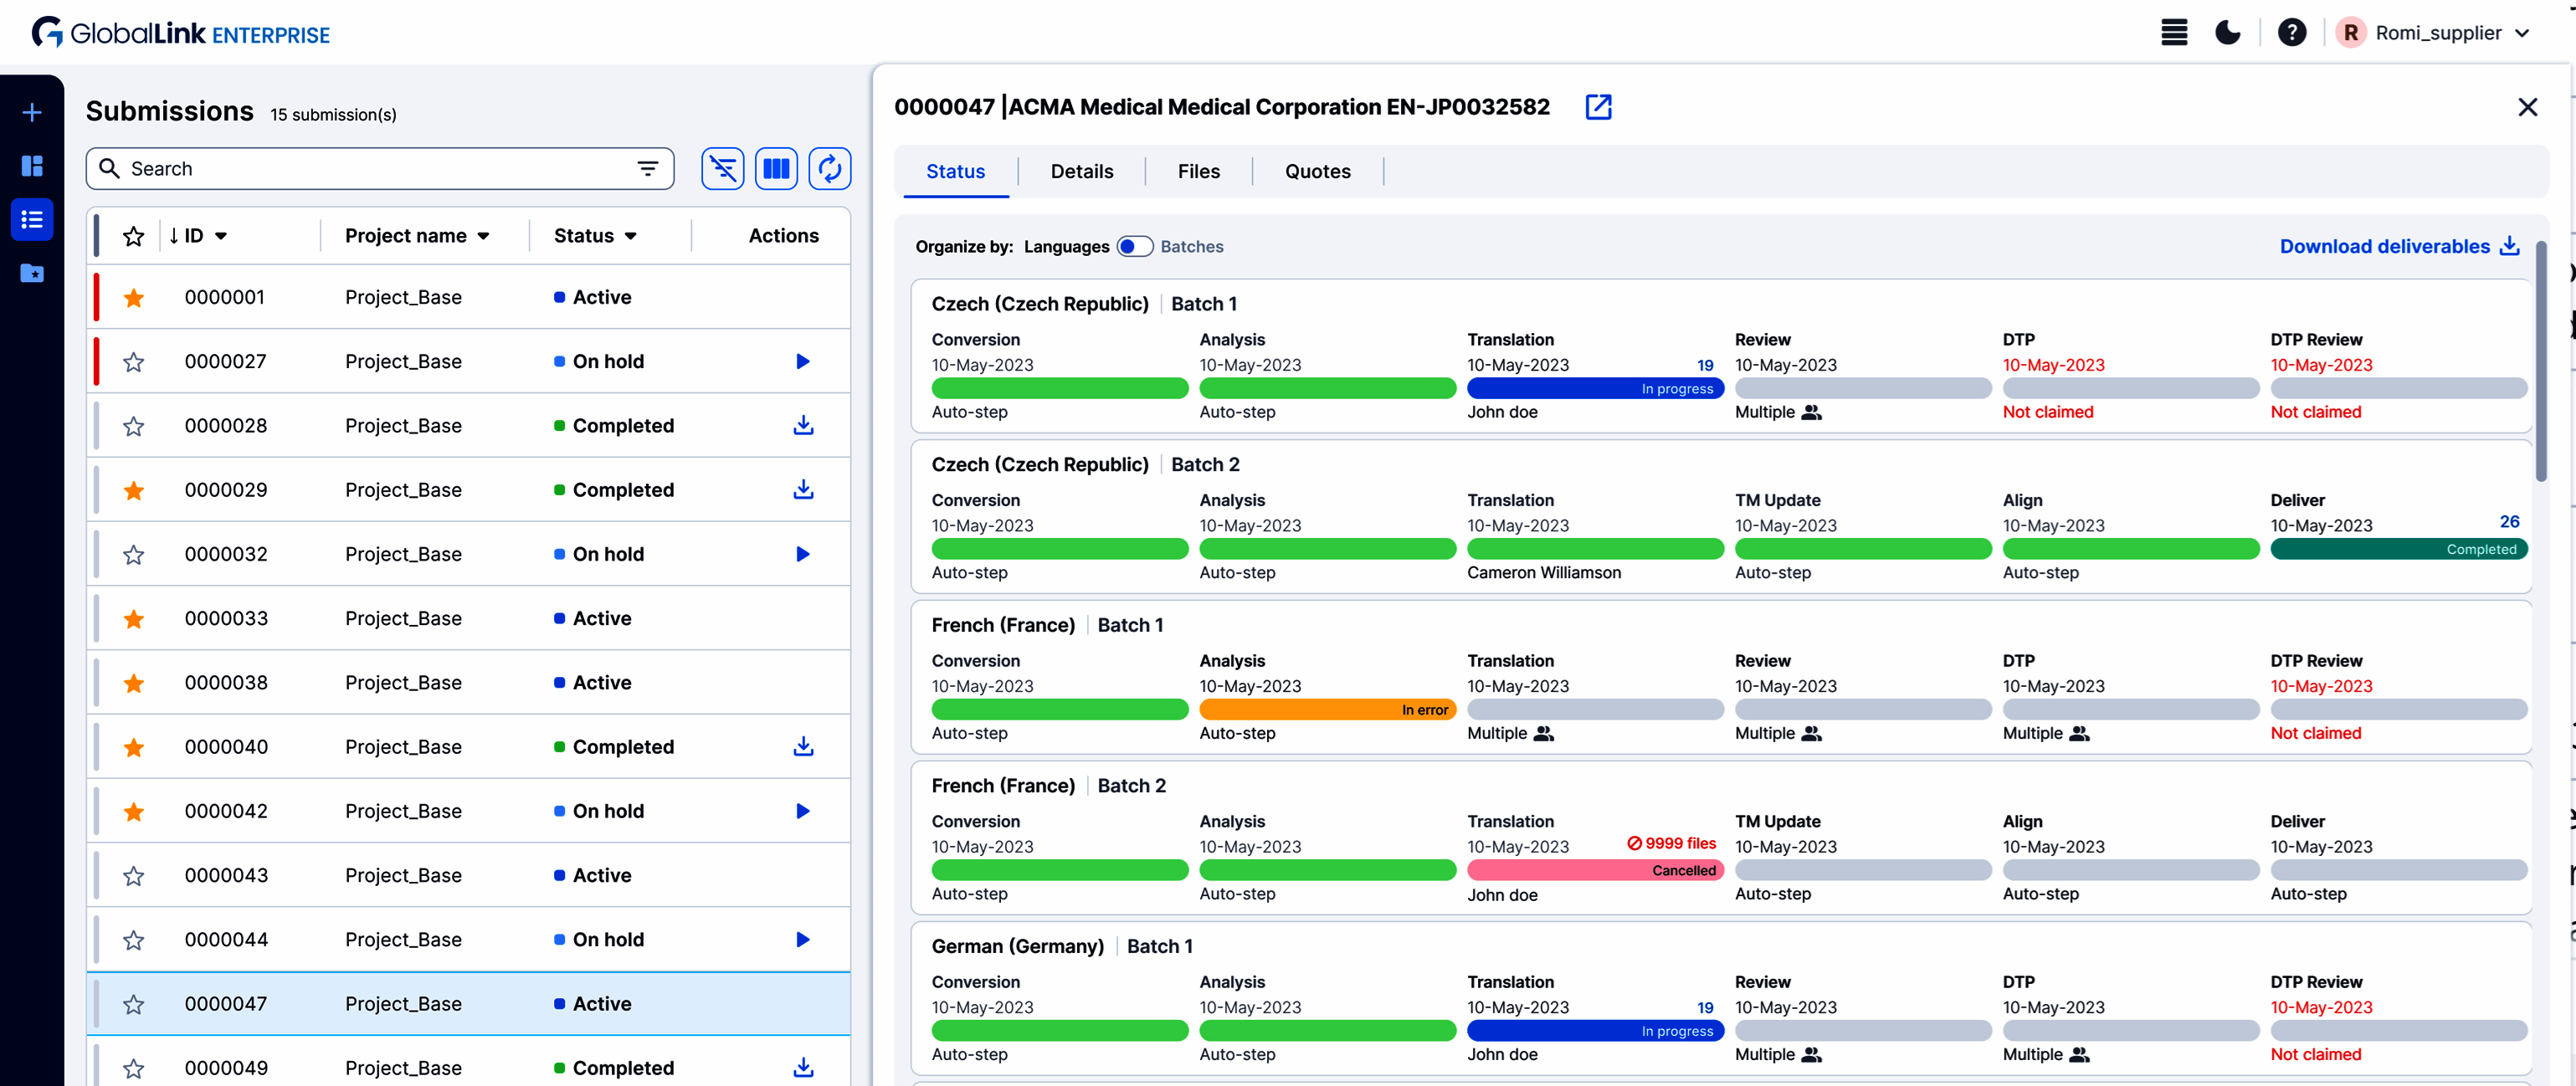Download submission 0000028 deliverables icon

pos(803,426)
